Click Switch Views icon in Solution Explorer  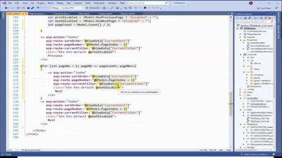pyautogui.click(x=249, y=18)
